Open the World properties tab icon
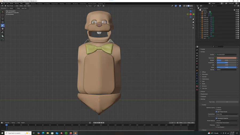This screenshot has height=135, width=240. pyautogui.click(x=197, y=64)
